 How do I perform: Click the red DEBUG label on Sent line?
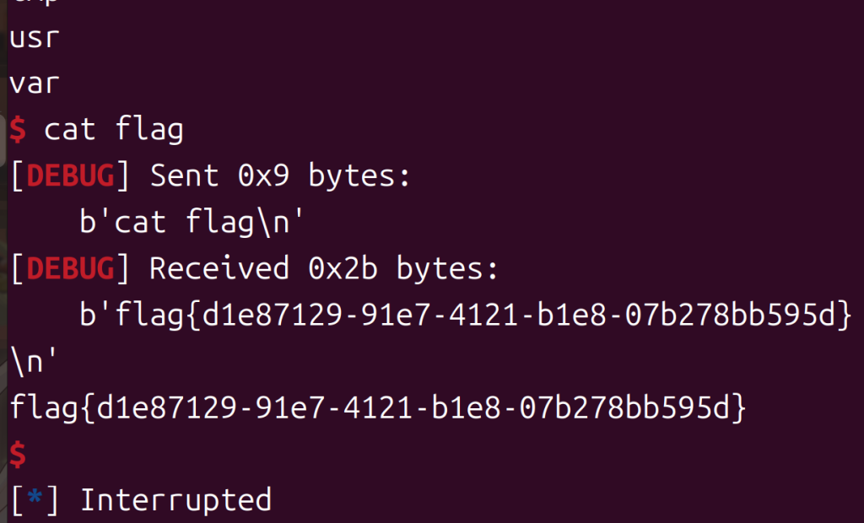[70, 176]
